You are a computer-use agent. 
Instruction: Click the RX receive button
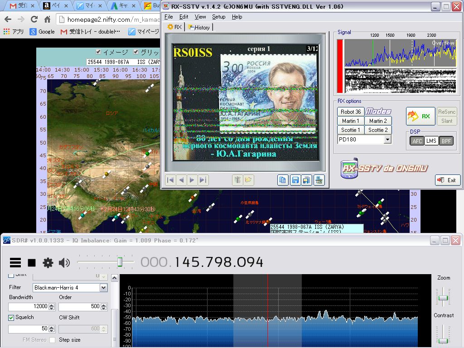tap(420, 116)
